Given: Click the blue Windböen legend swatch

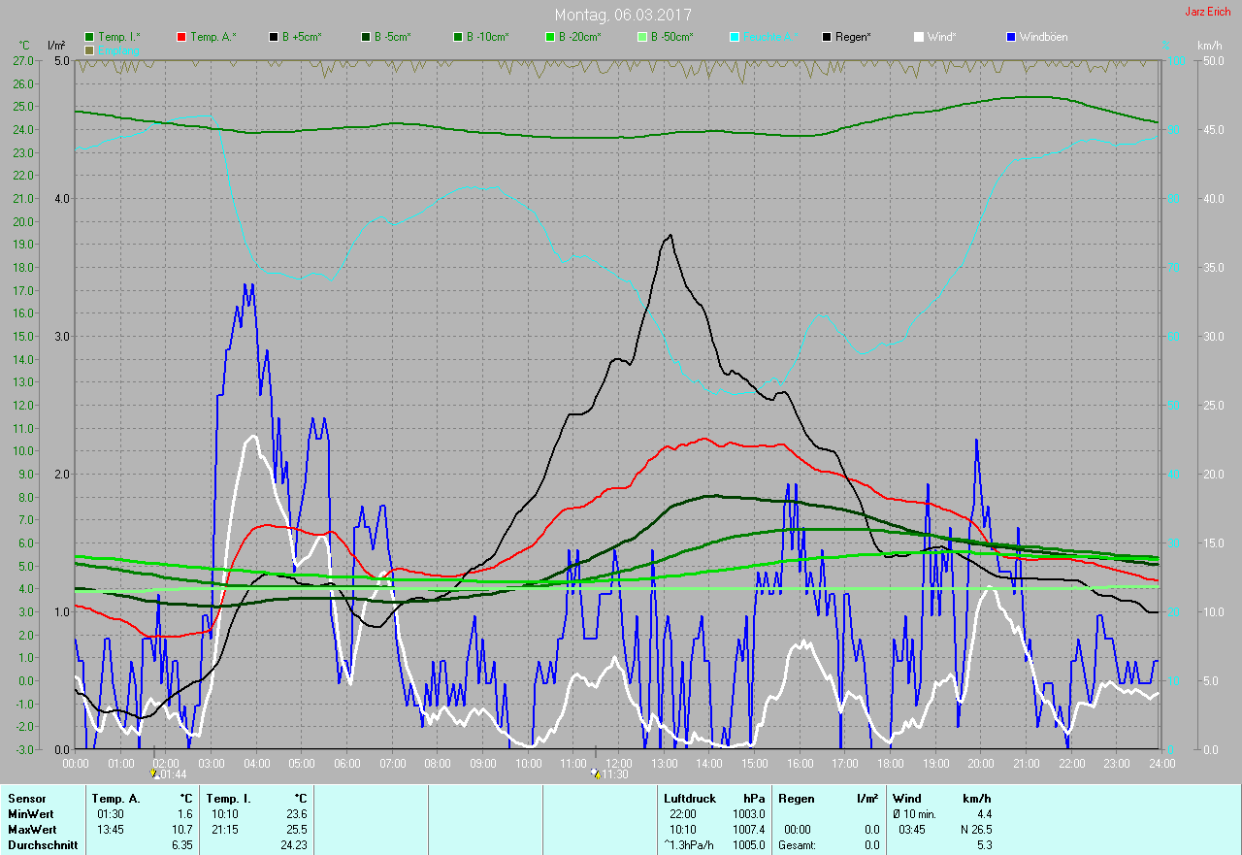Looking at the screenshot, I should [1011, 37].
